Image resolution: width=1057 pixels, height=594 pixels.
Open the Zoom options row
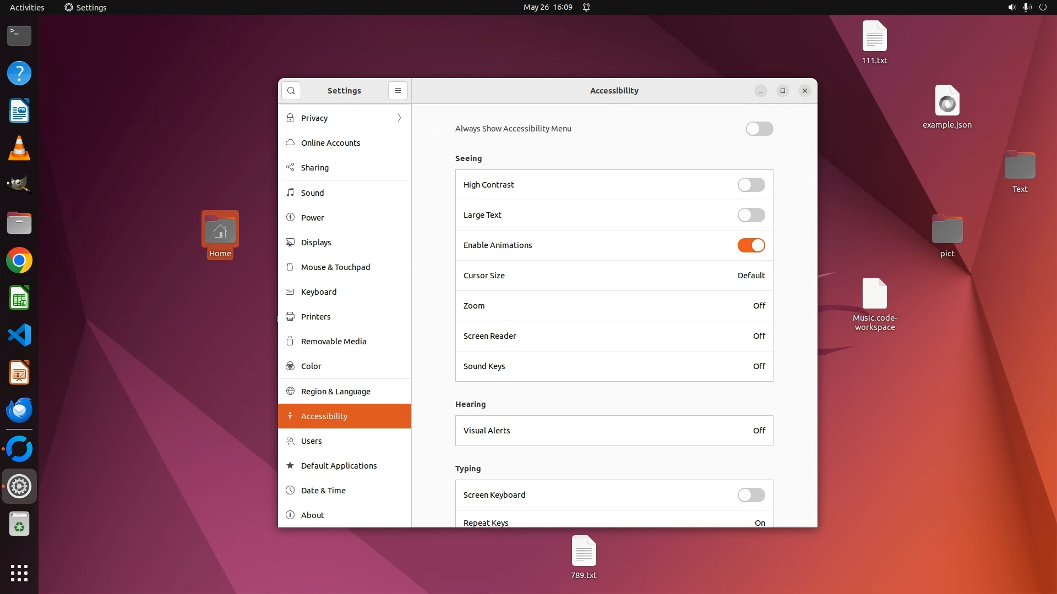tap(614, 306)
